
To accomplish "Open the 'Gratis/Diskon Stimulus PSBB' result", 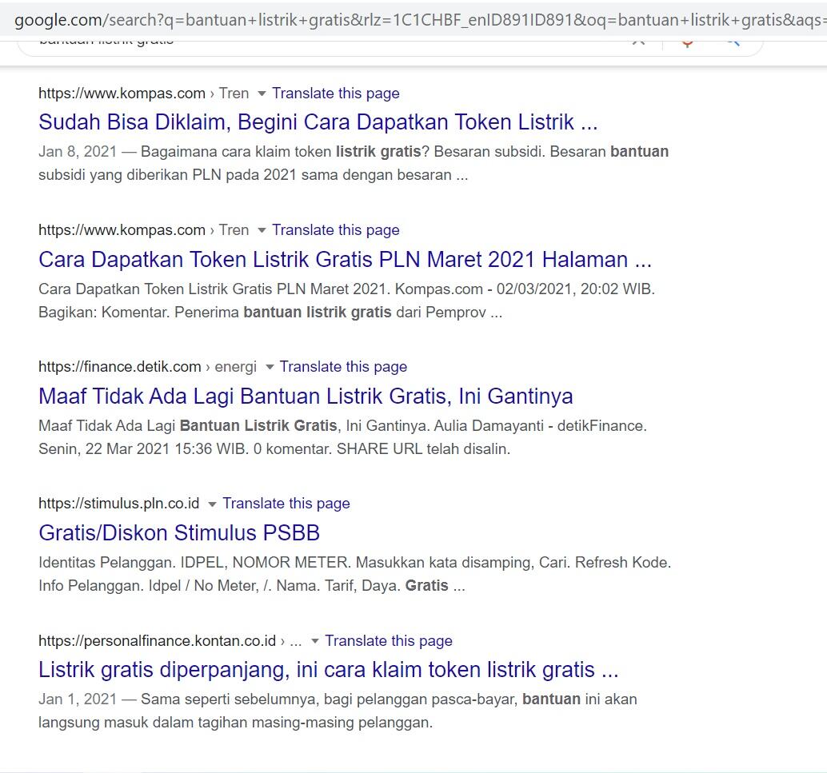I will (179, 532).
